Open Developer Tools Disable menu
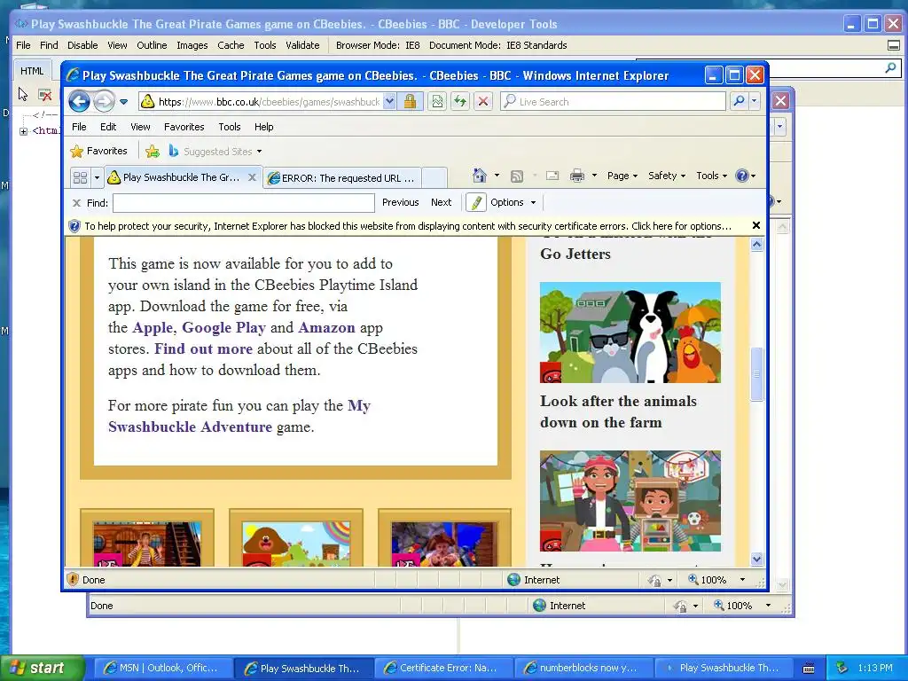The width and height of the screenshot is (908, 681). point(82,45)
